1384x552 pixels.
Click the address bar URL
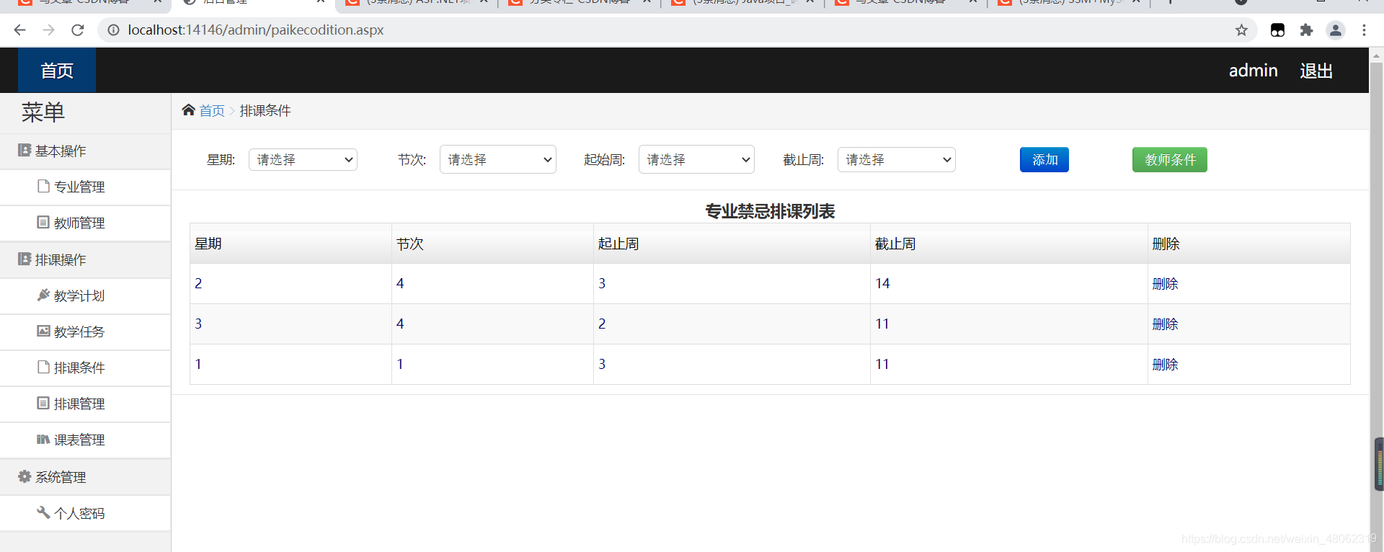(x=256, y=30)
